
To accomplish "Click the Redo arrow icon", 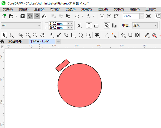I will click(88, 16).
